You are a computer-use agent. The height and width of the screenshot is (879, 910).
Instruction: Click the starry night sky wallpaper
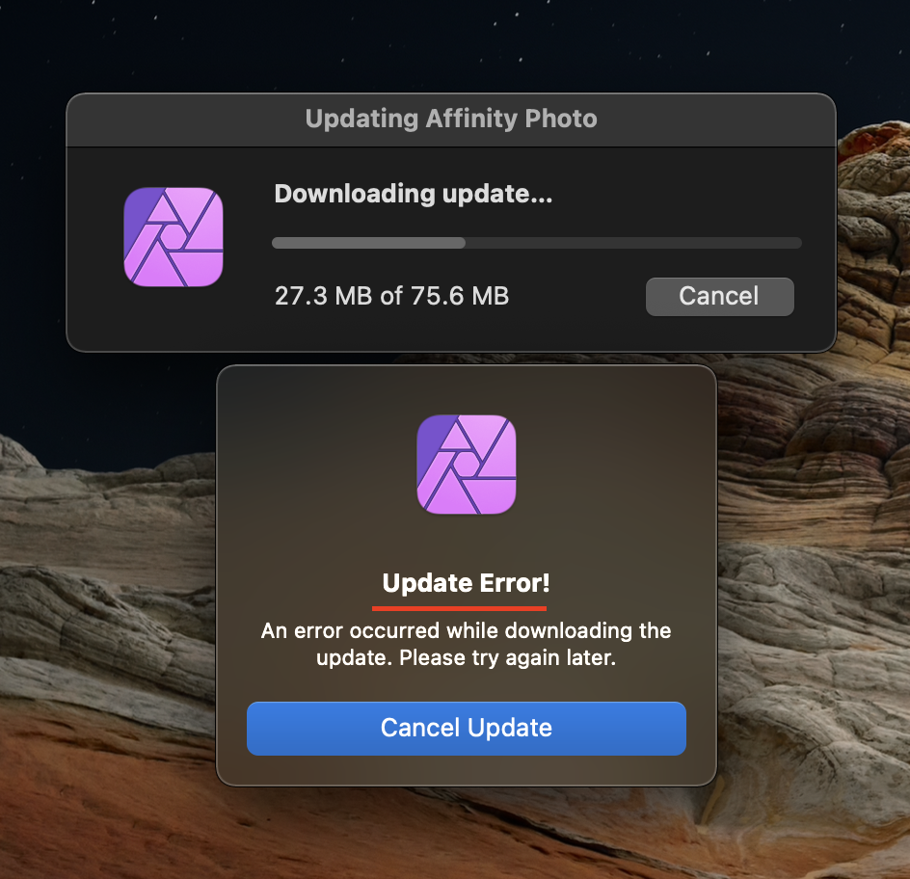point(406,46)
